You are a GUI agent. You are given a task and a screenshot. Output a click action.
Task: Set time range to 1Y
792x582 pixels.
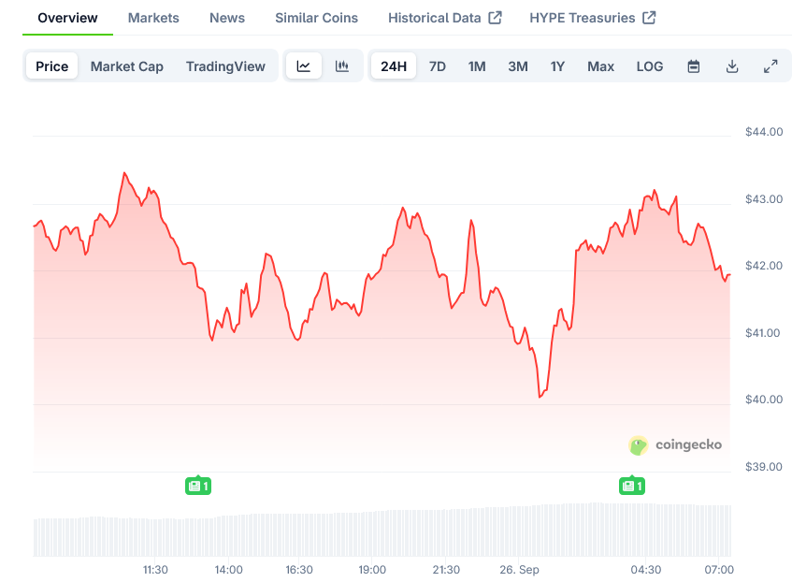pos(557,66)
